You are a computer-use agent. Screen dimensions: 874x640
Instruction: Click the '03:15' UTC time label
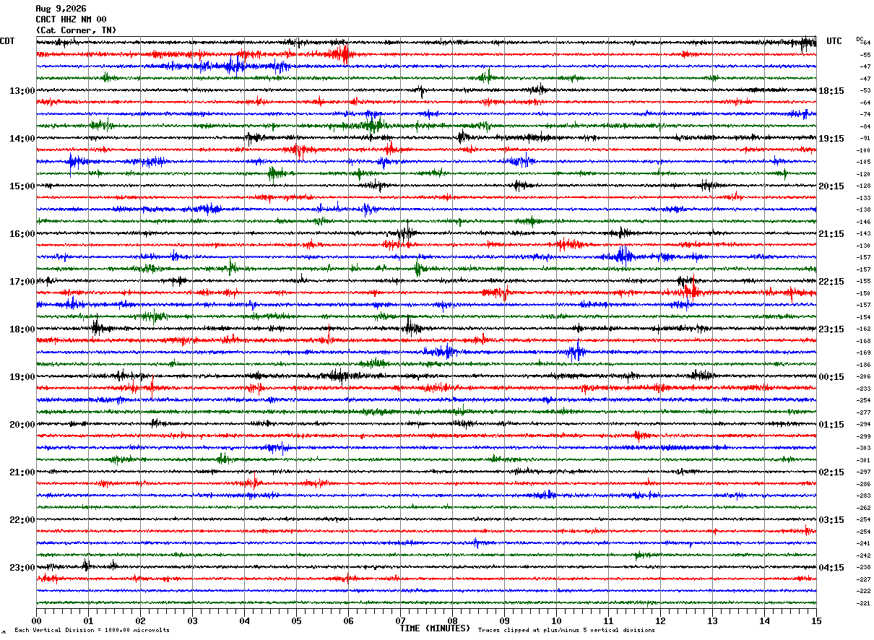[x=831, y=520]
